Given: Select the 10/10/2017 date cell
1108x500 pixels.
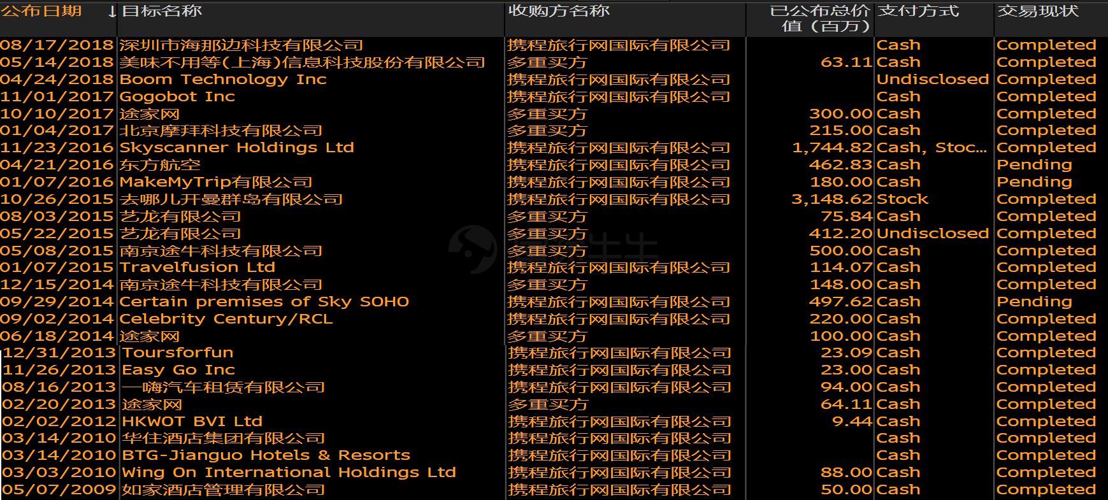Looking at the screenshot, I should [x=57, y=114].
